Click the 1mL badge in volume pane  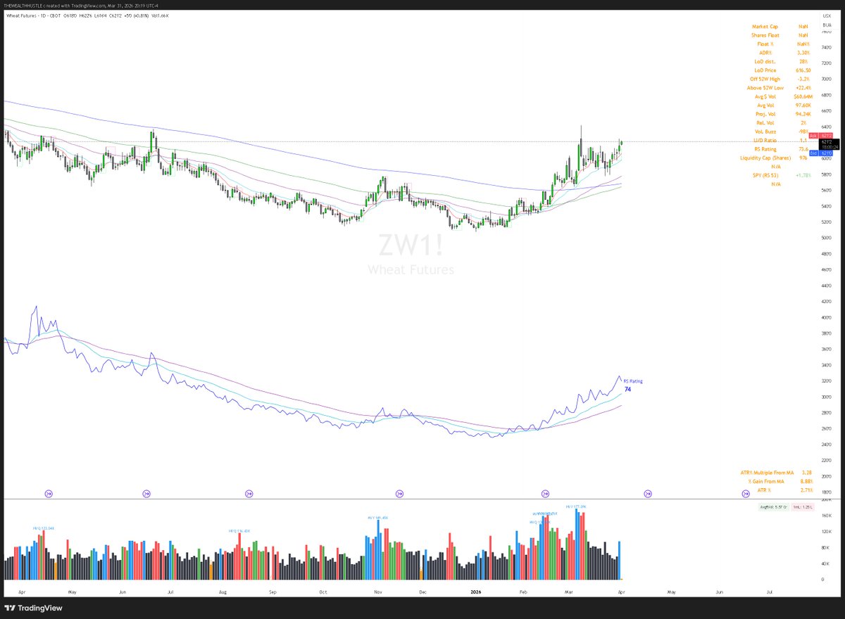(803, 506)
